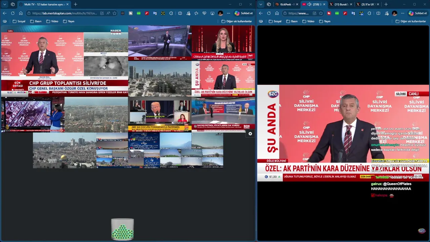Open Settings and more in left window
430x242 pixels.
(228, 13)
